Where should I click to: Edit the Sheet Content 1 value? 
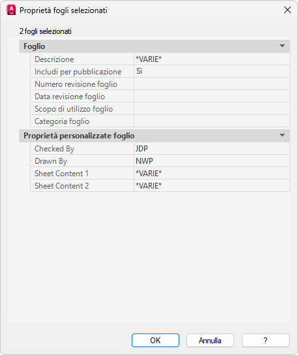coord(212,174)
